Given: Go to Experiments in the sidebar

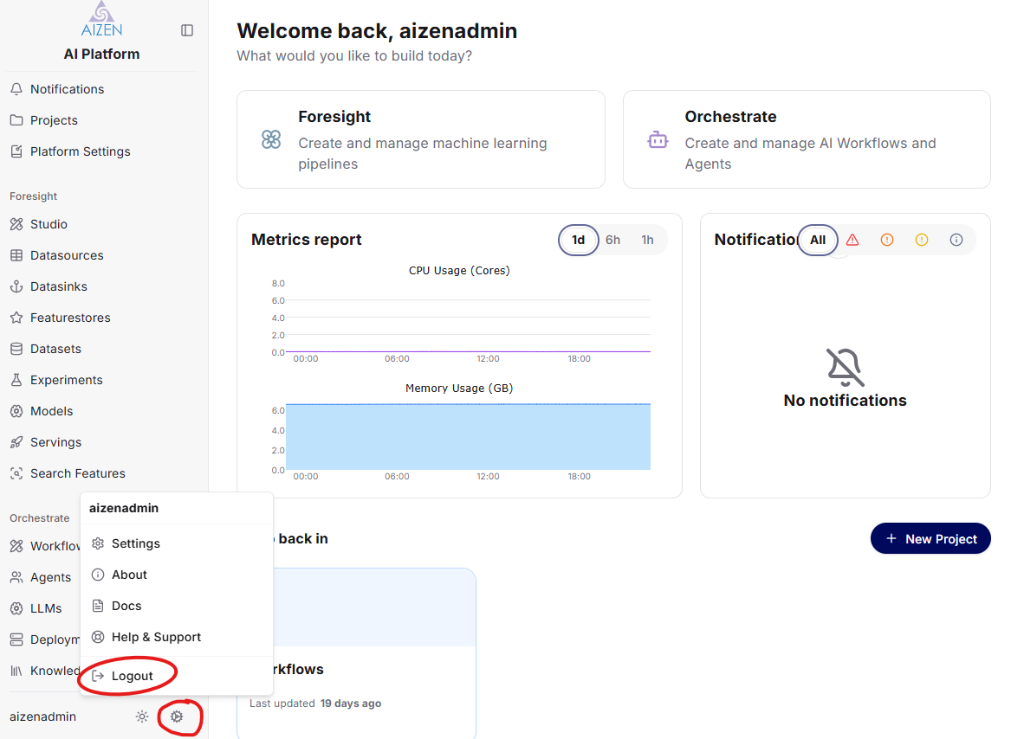Looking at the screenshot, I should pos(66,380).
